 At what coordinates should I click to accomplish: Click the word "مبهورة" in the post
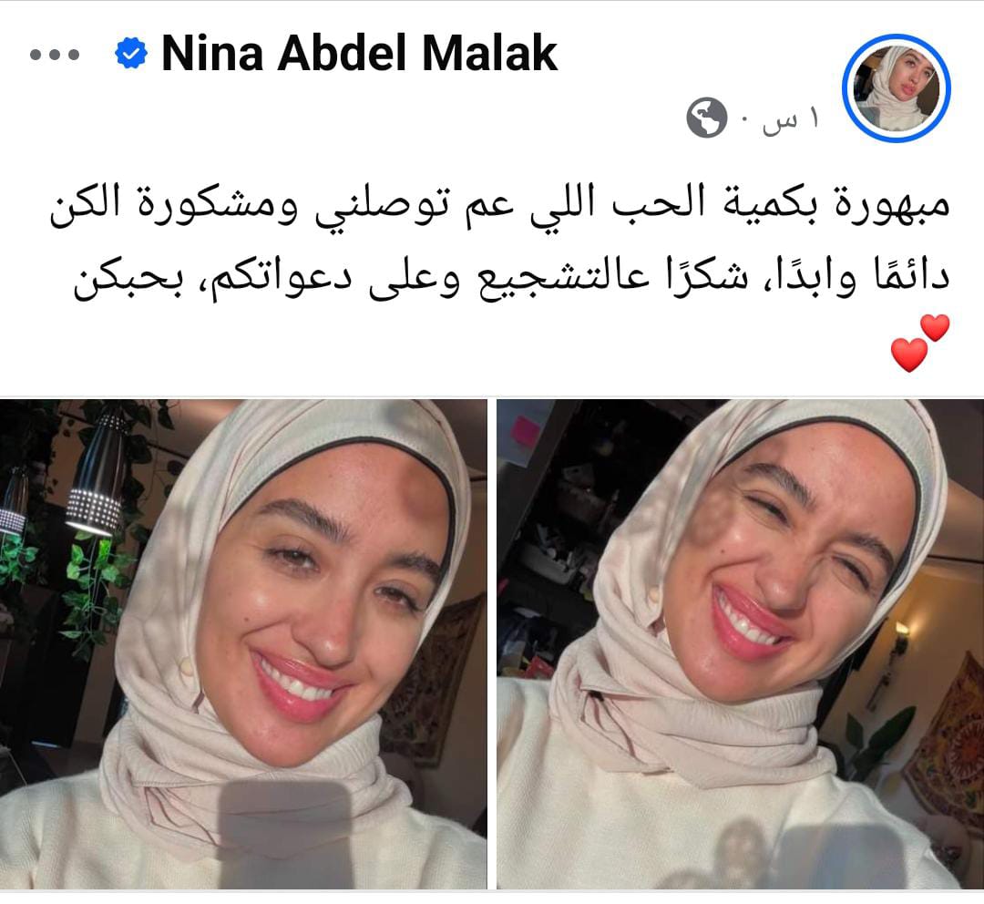pyautogui.click(x=892, y=206)
